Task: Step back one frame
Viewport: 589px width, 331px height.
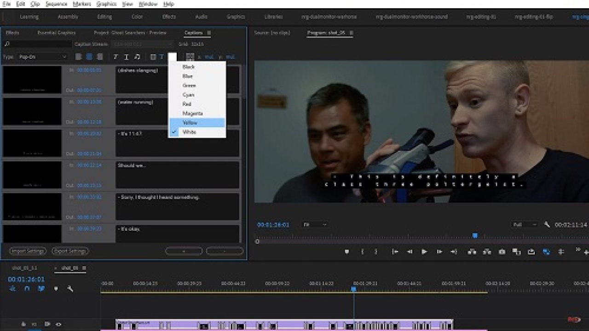Action: coord(410,251)
